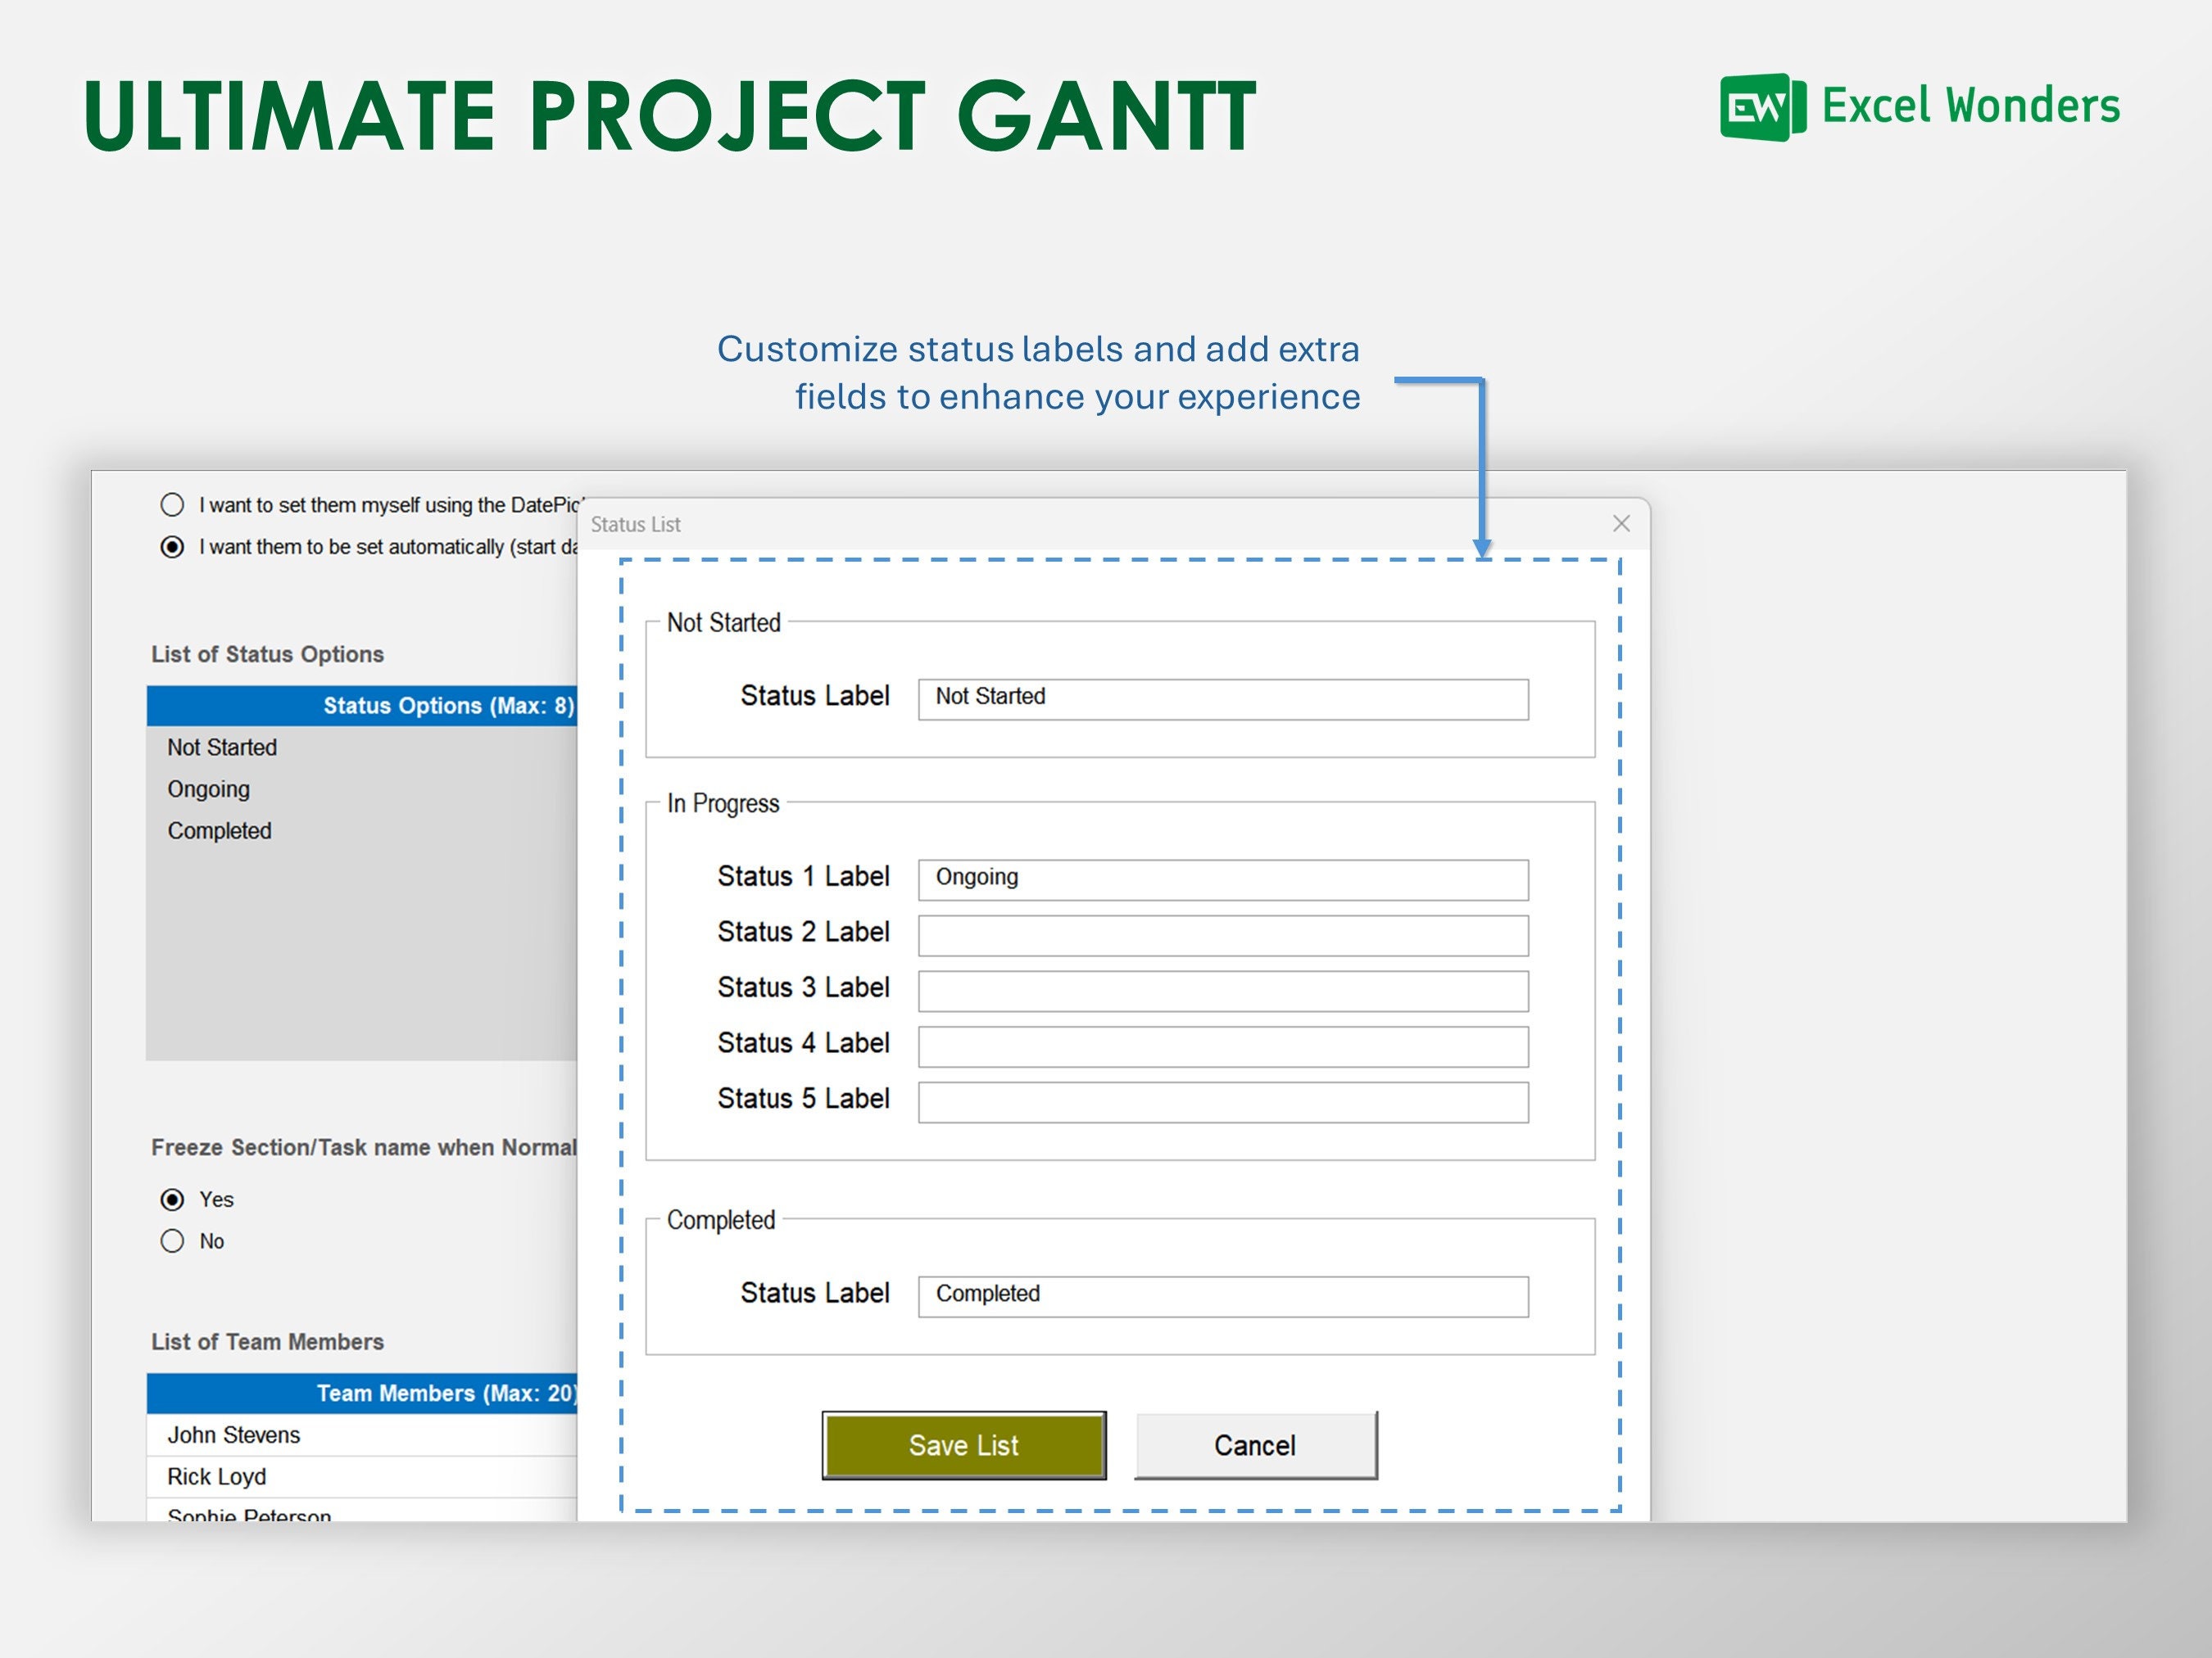
Task: Click the empty Status 5 Label field
Action: (x=1222, y=1100)
